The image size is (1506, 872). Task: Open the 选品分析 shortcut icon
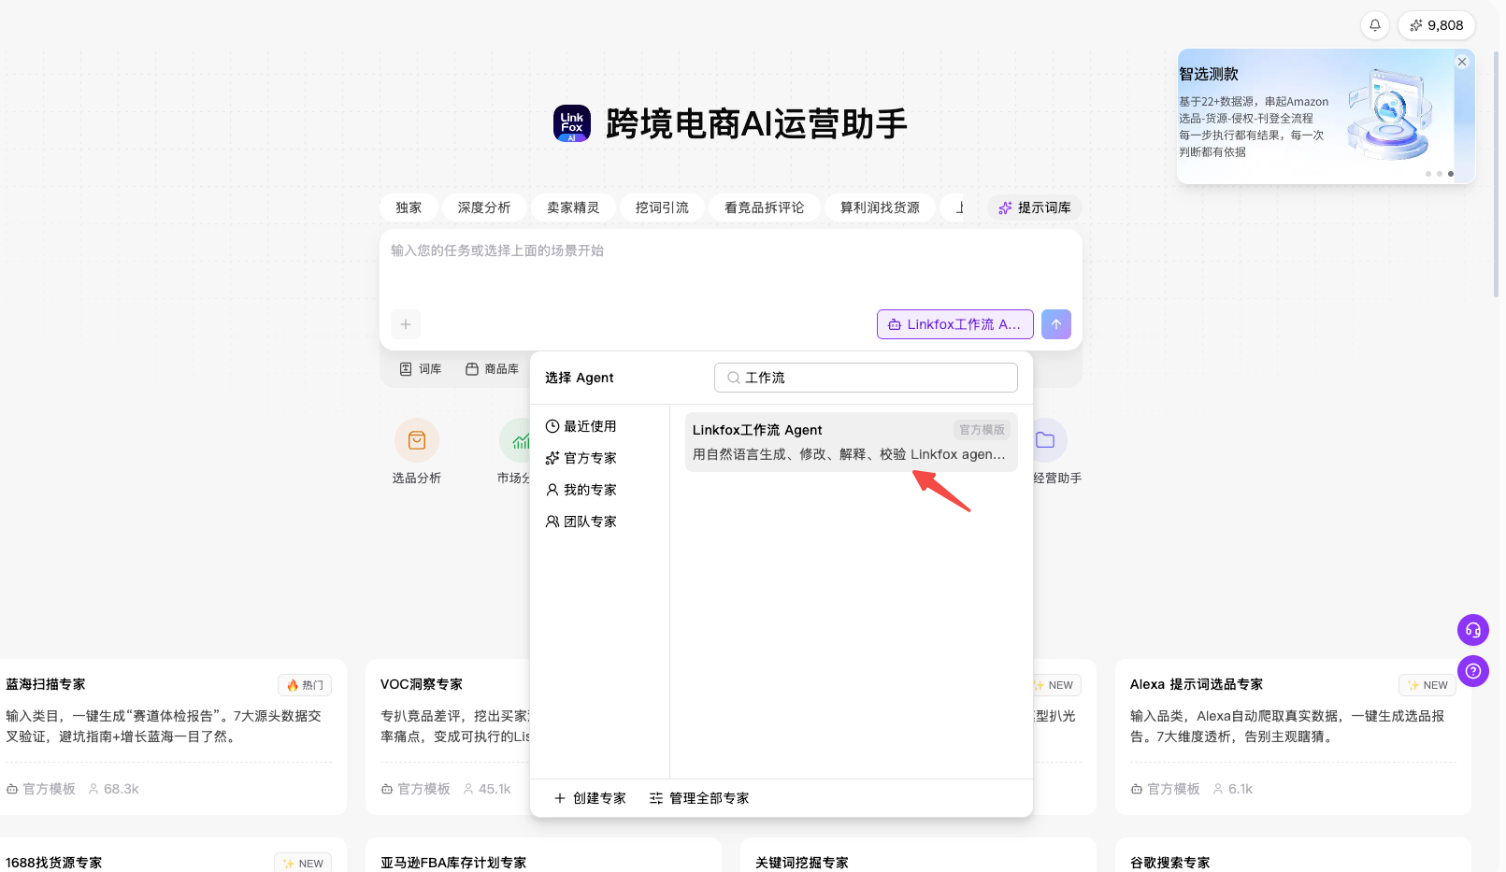point(417,440)
